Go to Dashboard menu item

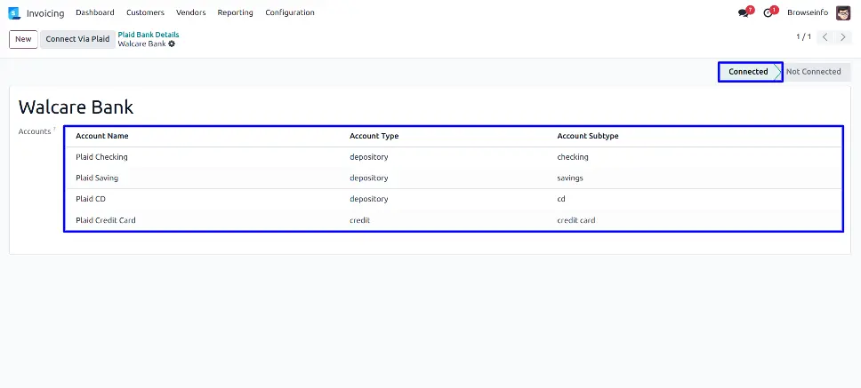click(x=95, y=13)
